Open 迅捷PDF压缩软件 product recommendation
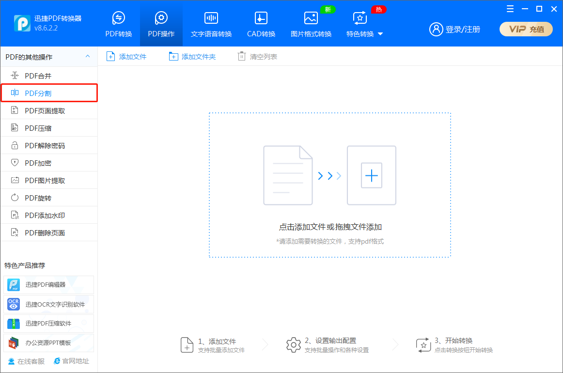The width and height of the screenshot is (563, 373). (49, 324)
